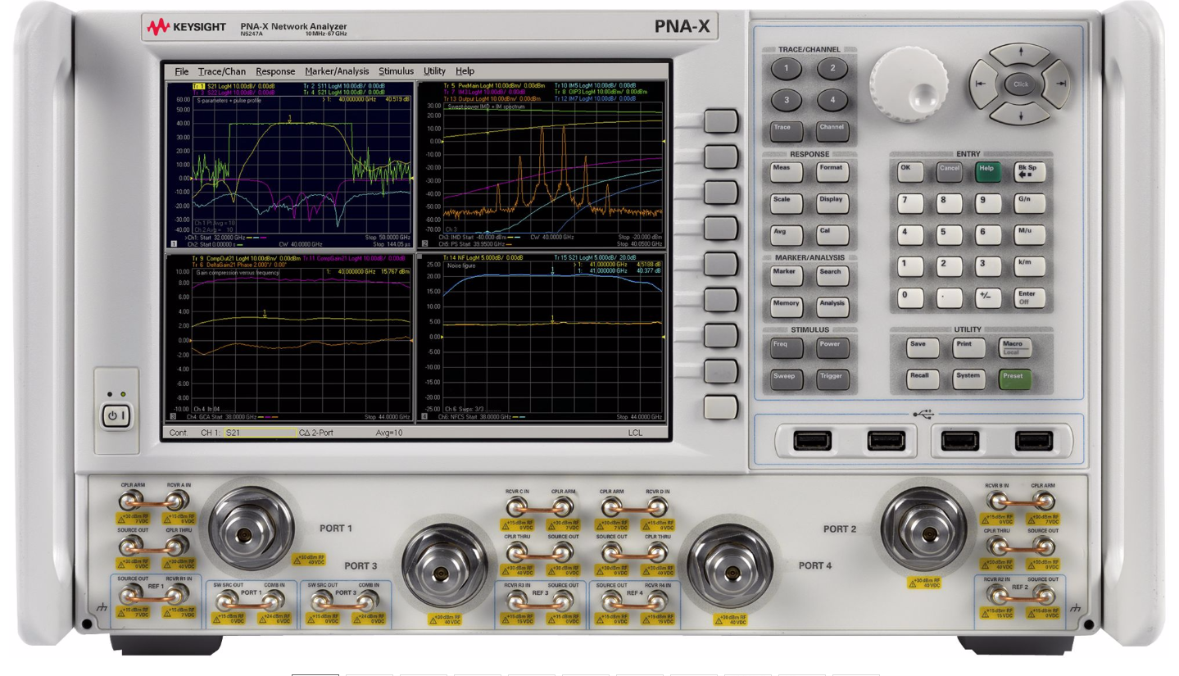
Task: Hit the Cancel entry key
Action: tap(949, 172)
